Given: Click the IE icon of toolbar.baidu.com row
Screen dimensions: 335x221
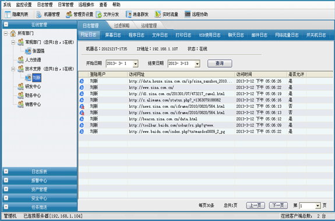Looking at the screenshot, I should click(x=82, y=125).
